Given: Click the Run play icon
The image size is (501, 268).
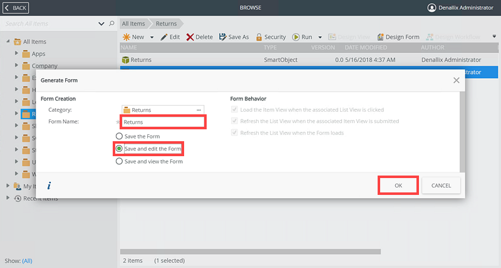Looking at the screenshot, I should click(296, 37).
